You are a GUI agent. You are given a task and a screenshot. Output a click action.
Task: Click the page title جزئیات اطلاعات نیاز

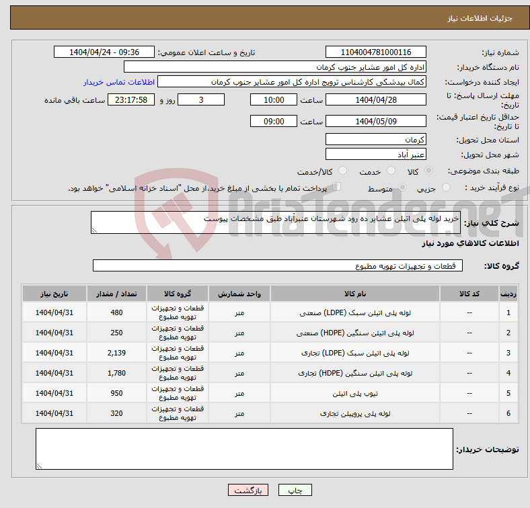(x=480, y=18)
